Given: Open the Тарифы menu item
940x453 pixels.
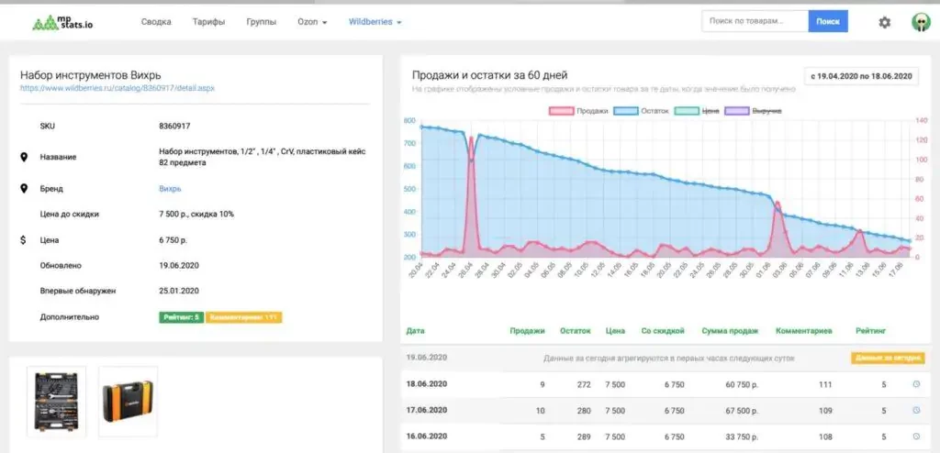Looking at the screenshot, I should pyautogui.click(x=208, y=22).
